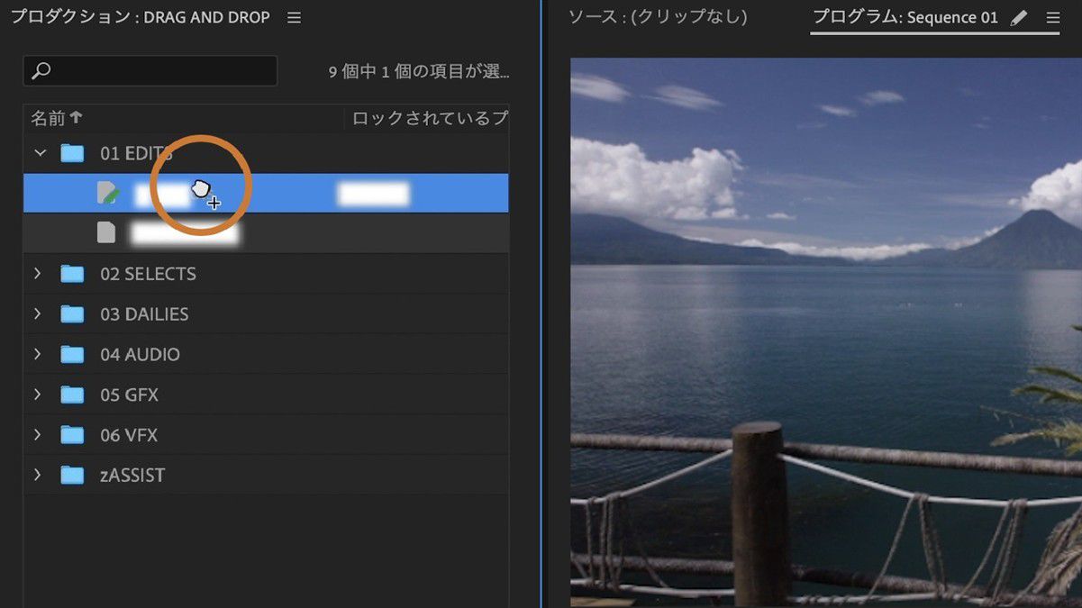Click the 05 GFX folder icon

(72, 395)
